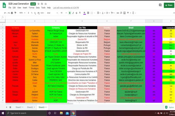Open the View menu
Screen dimensions: 175x116
click(x=19, y=8)
